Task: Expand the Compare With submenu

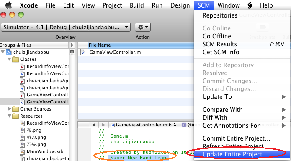Action: 242,110
